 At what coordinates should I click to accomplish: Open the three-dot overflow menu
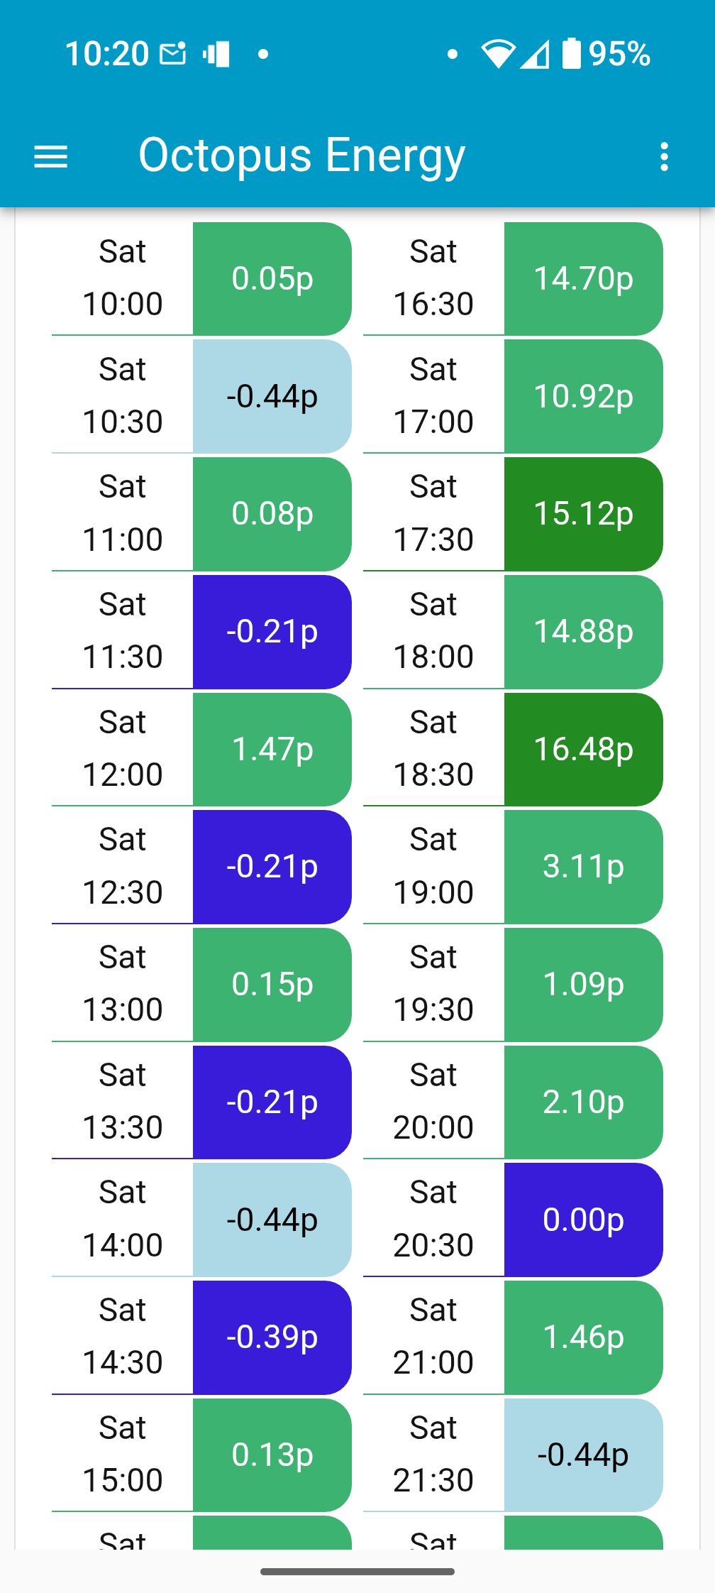coord(664,157)
